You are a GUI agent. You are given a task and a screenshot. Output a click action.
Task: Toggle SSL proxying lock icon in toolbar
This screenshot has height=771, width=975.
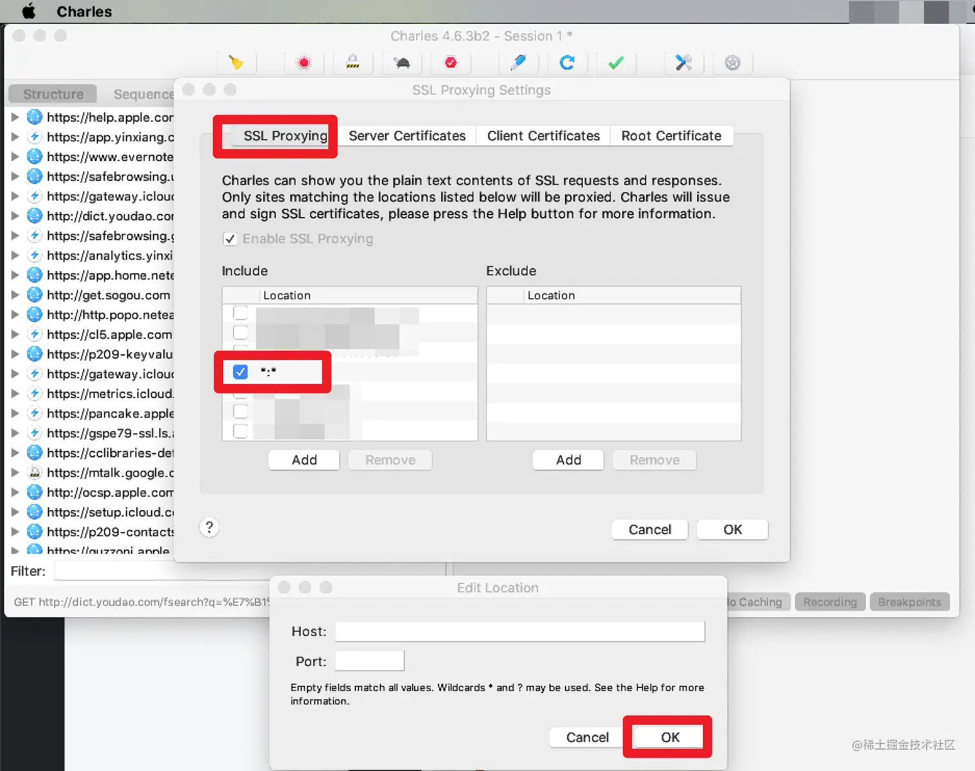tap(353, 62)
